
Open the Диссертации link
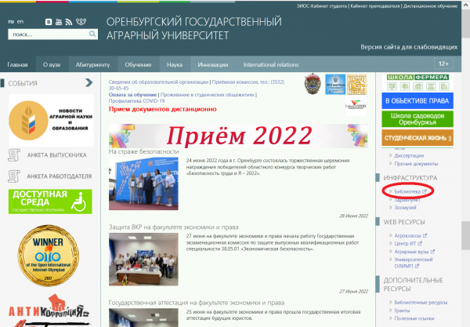(x=409, y=155)
